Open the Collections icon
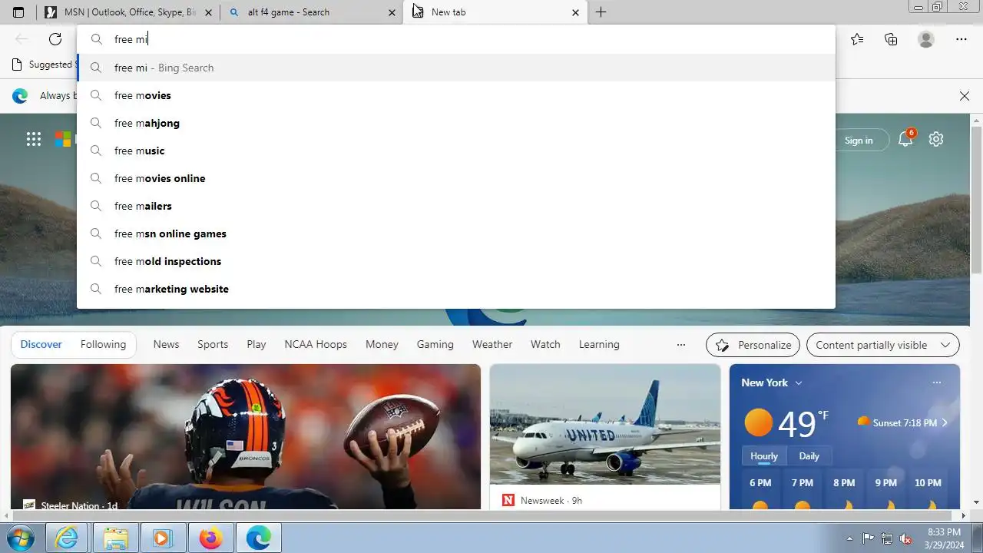Viewport: 983px width, 553px height. (891, 39)
